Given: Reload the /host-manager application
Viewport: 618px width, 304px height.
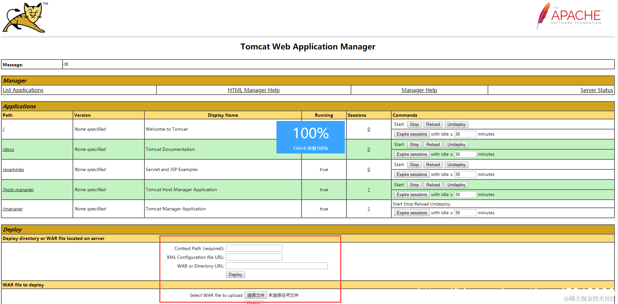Looking at the screenshot, I should pyautogui.click(x=433, y=185).
